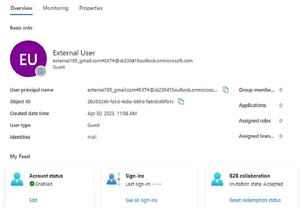The image size is (303, 215).
Task: Open the Monitoring tab
Action: (x=56, y=8)
